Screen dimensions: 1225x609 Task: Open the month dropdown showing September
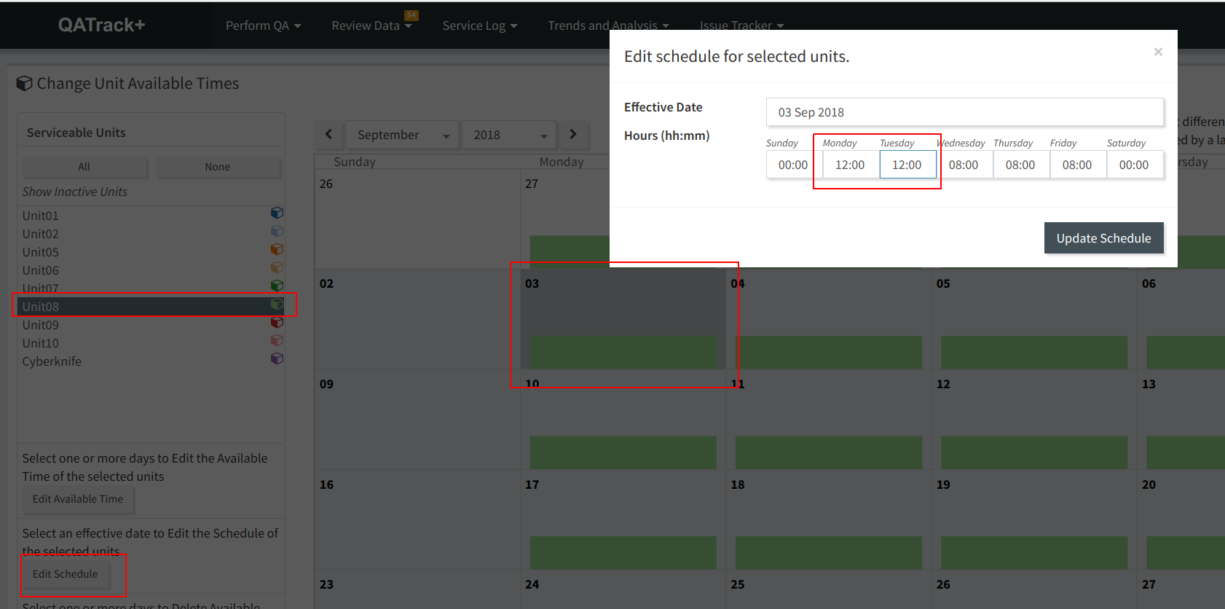[402, 135]
